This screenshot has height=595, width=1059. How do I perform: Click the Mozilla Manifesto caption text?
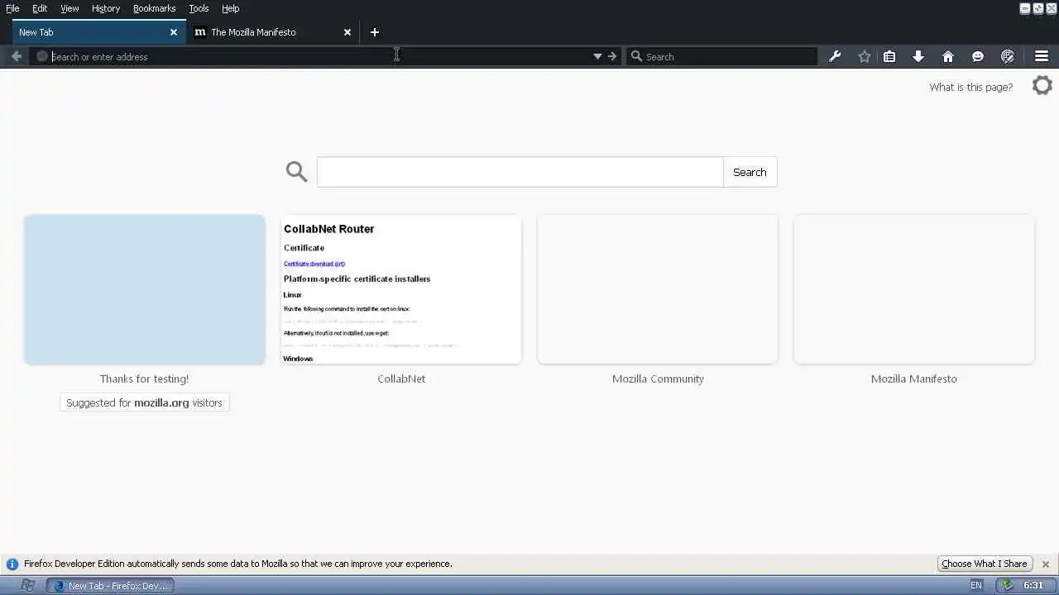click(x=914, y=378)
